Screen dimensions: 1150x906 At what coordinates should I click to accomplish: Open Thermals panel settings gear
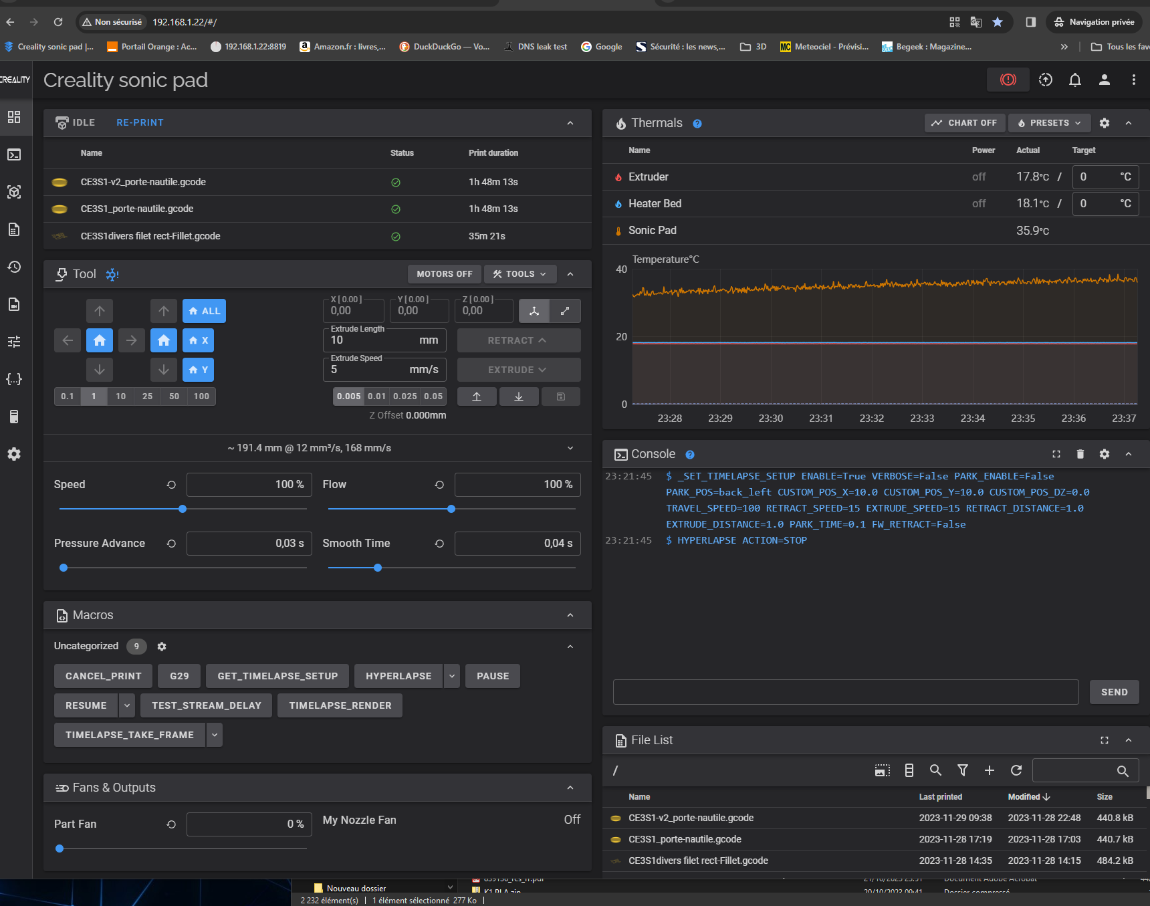pos(1104,123)
